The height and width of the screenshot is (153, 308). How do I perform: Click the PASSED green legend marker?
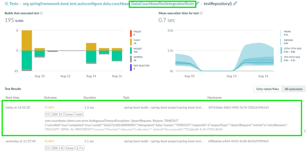(x=131, y=50)
